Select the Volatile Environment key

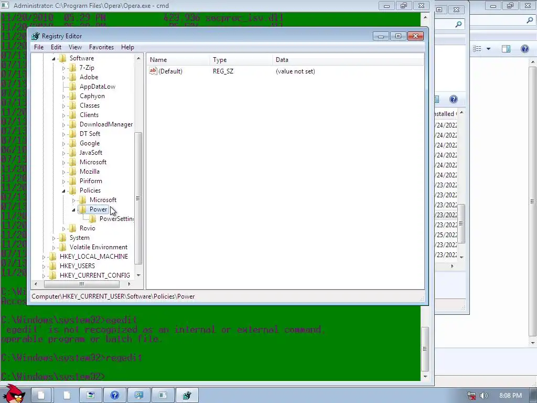(x=99, y=247)
